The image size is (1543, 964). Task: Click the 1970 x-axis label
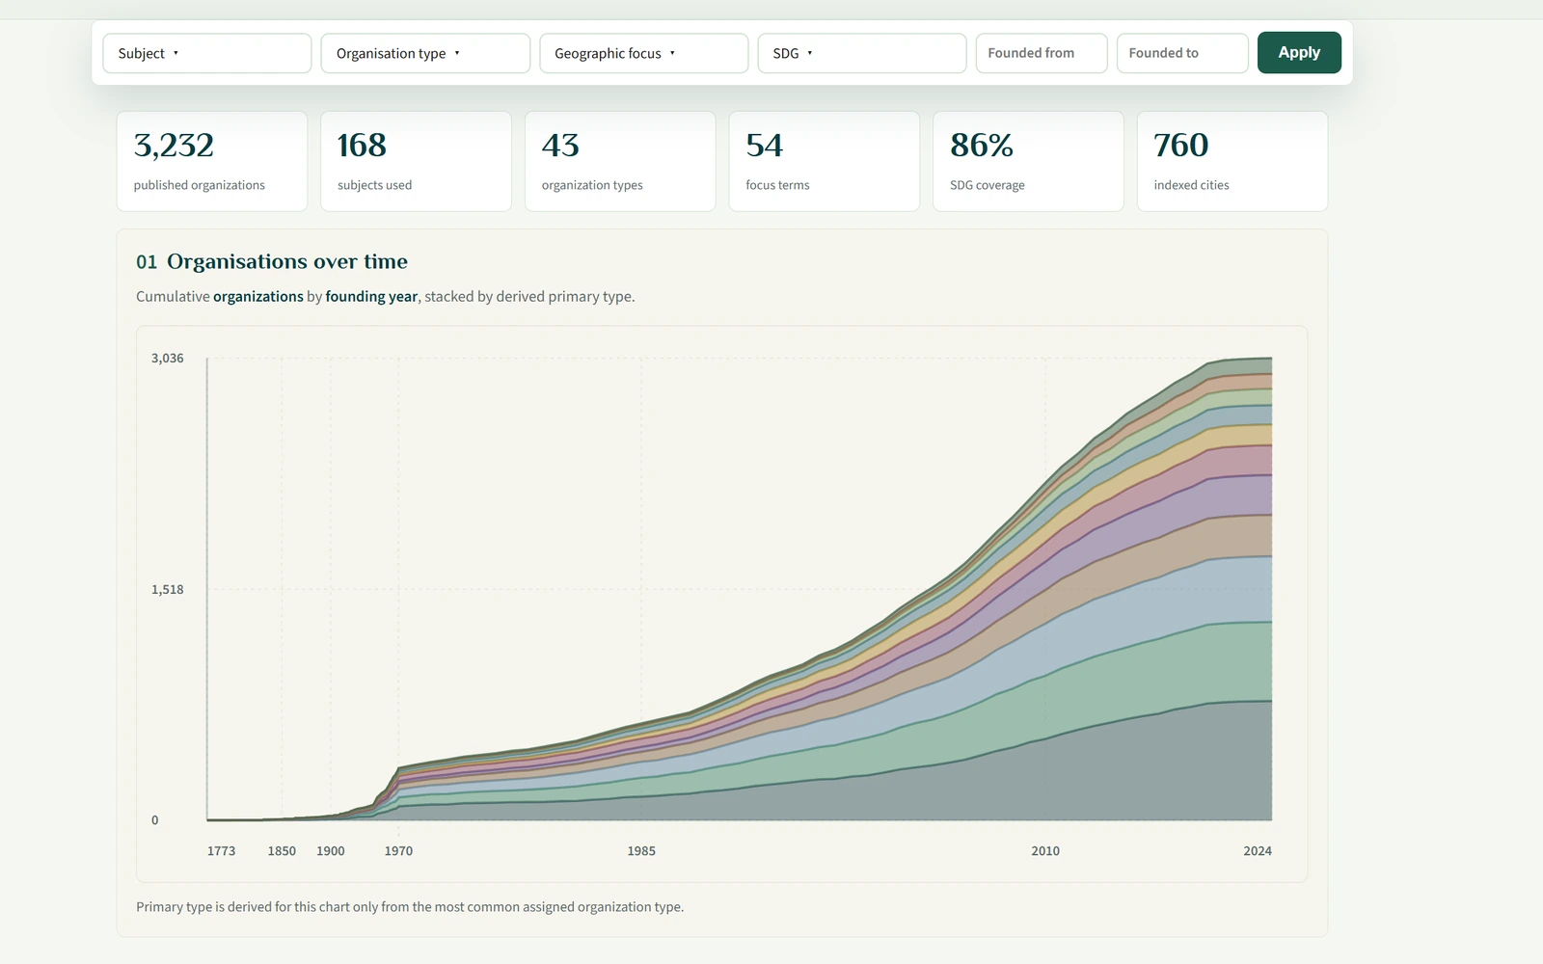point(398,851)
